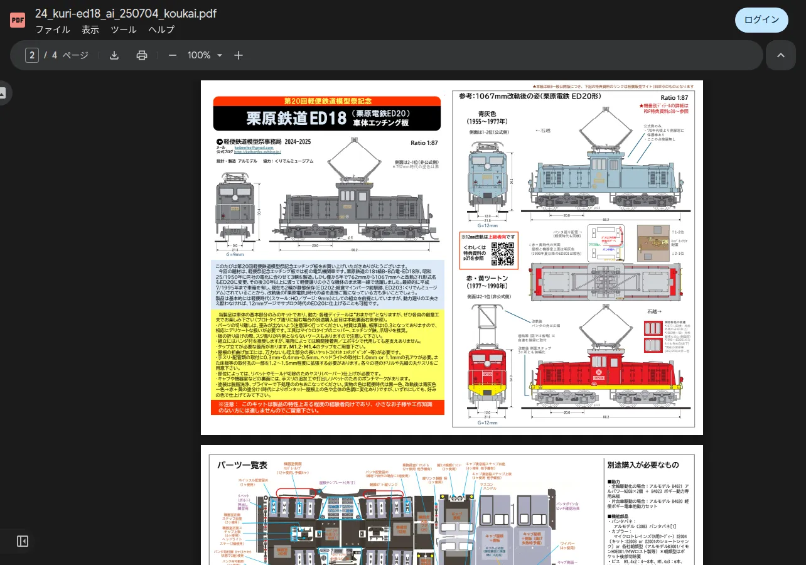Viewport: 806px width, 565px height.
Task: Click the パーツ一覧表 heading
Action: click(242, 465)
